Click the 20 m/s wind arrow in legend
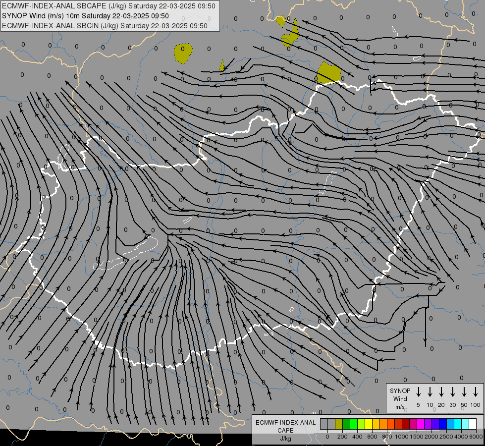Image resolution: width=485 pixels, height=446 pixels. (441, 392)
